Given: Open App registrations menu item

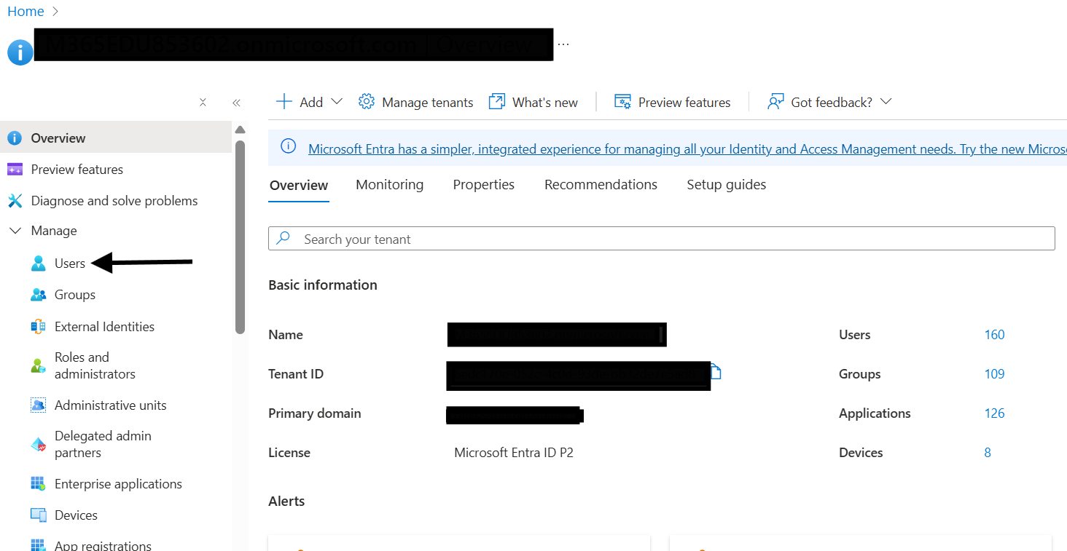Looking at the screenshot, I should pos(103,545).
